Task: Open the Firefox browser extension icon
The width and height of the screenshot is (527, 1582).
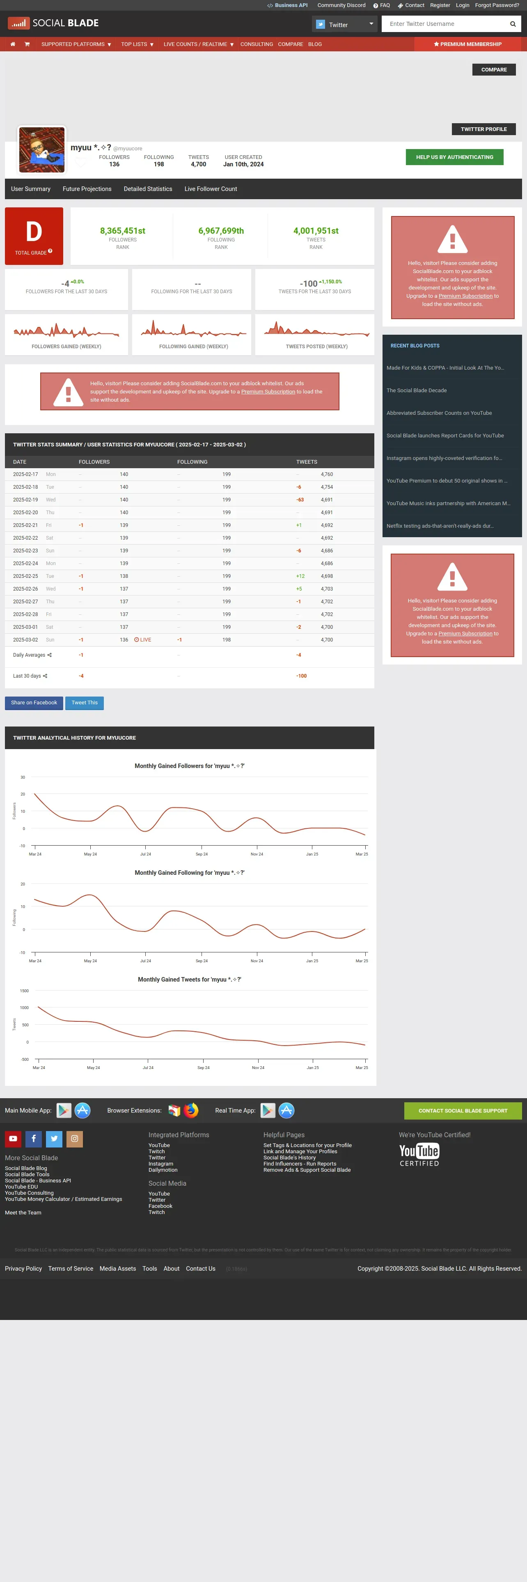Action: click(191, 1111)
